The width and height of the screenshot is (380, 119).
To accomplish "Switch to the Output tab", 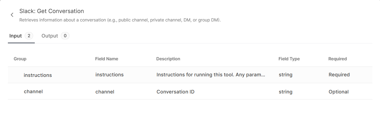I will coord(50,36).
